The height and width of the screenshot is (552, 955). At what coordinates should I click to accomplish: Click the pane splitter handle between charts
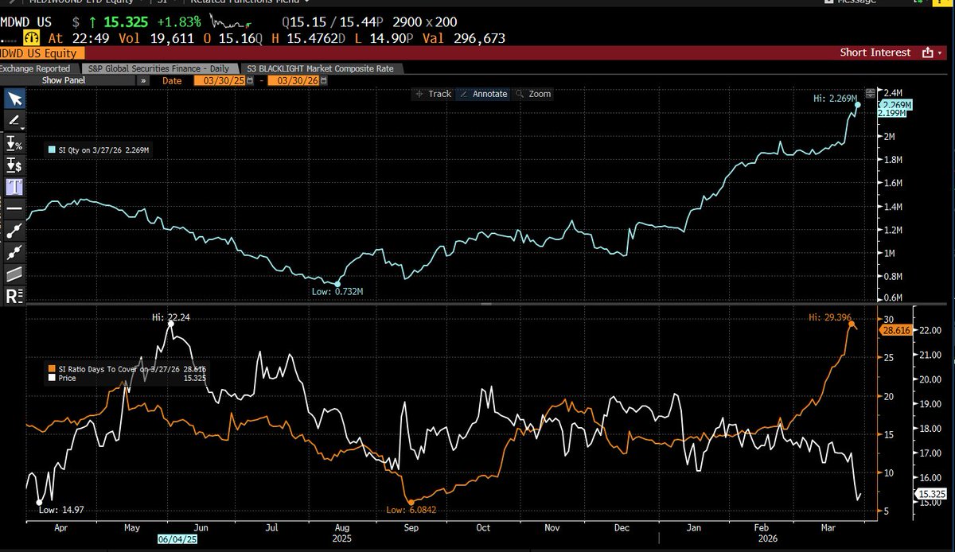[485, 304]
